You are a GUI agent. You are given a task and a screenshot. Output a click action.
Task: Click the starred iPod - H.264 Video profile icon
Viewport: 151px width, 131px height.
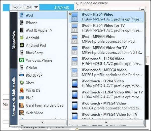pos(74,17)
